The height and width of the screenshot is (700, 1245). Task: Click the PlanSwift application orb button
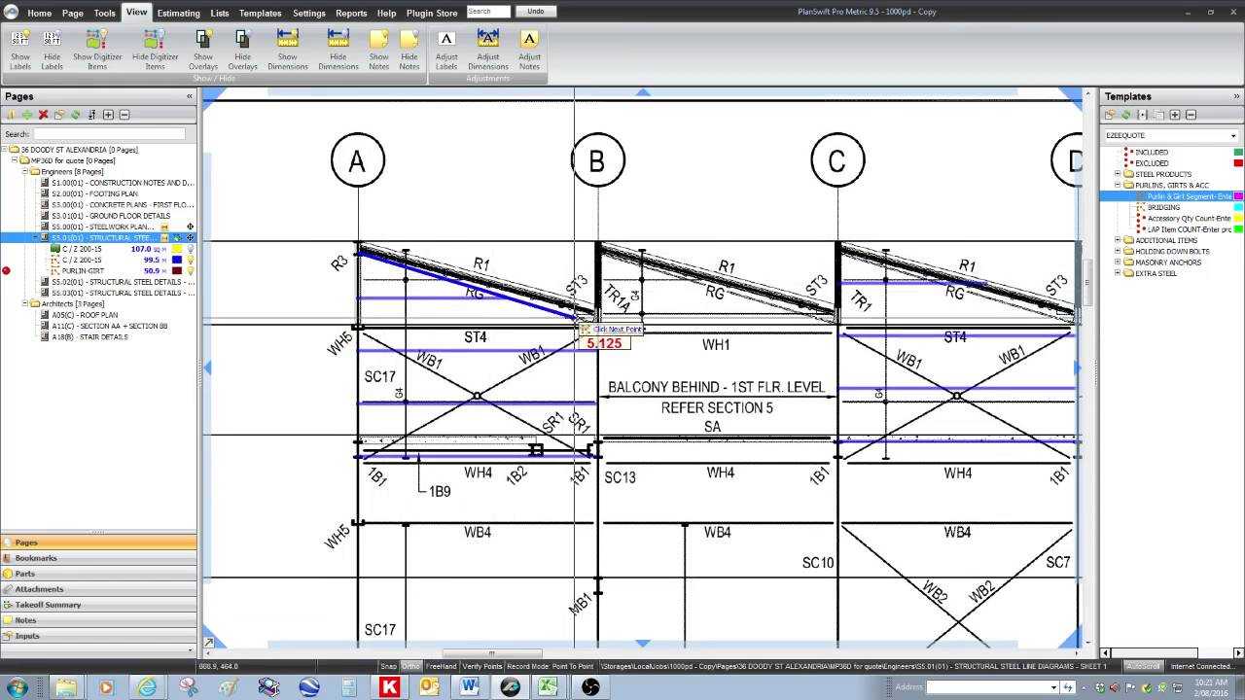11,12
